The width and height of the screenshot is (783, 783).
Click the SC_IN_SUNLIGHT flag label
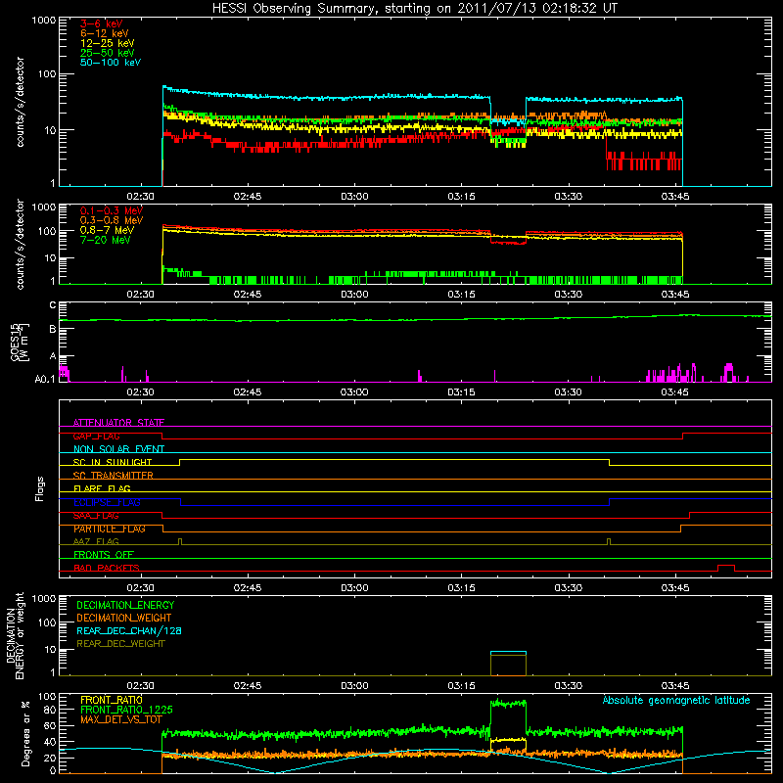click(113, 462)
